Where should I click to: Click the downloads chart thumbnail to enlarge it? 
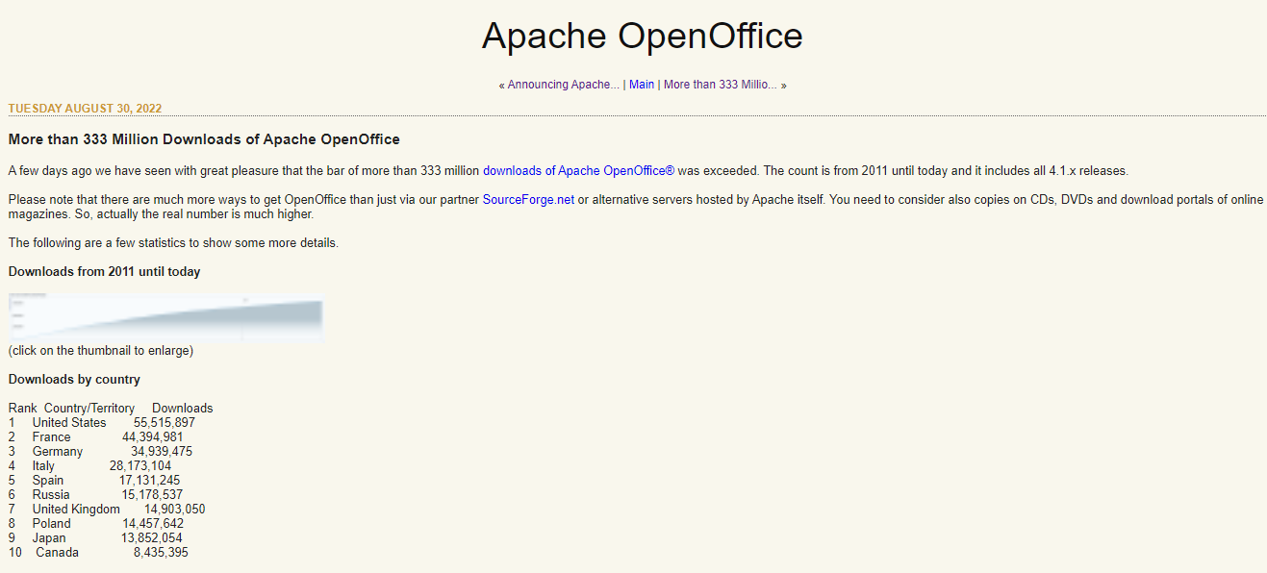[165, 315]
